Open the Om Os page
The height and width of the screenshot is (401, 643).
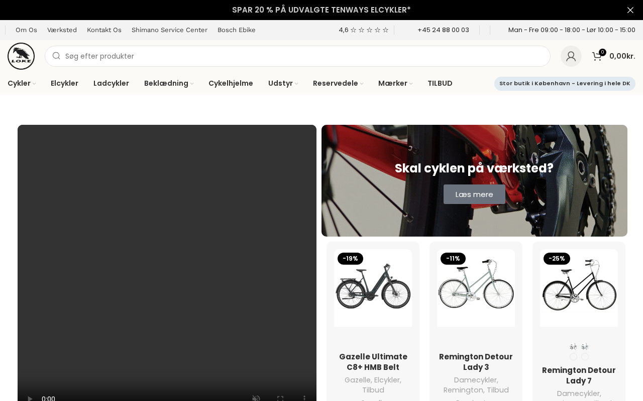point(26,30)
